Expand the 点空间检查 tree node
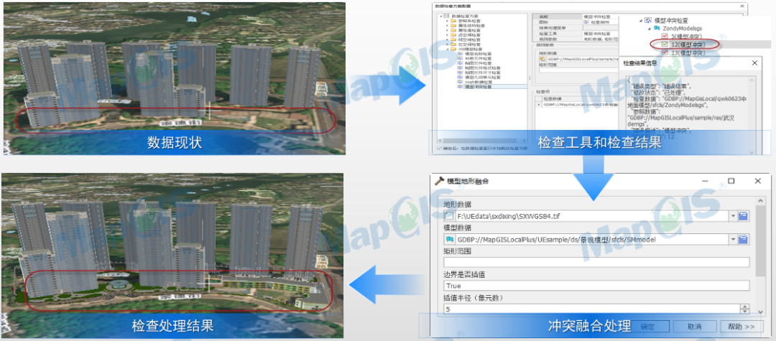This screenshot has width=776, height=341. point(448,35)
